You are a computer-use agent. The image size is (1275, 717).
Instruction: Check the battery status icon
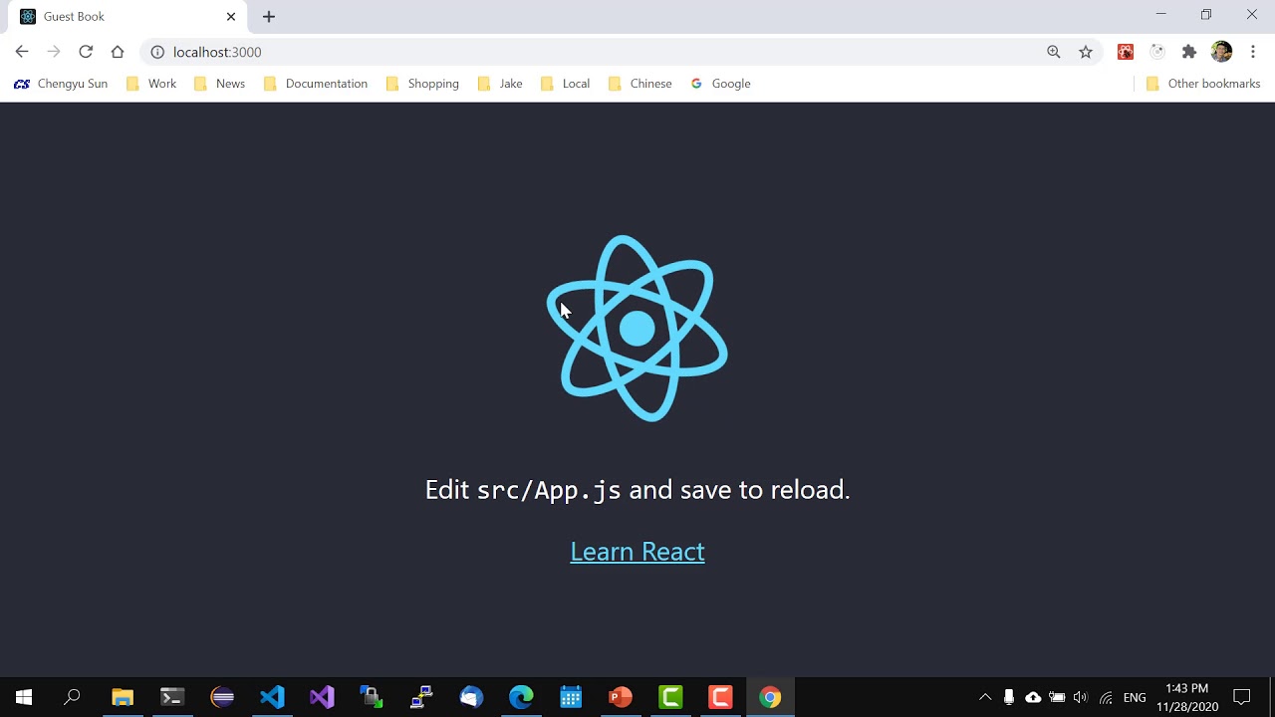[1057, 697]
